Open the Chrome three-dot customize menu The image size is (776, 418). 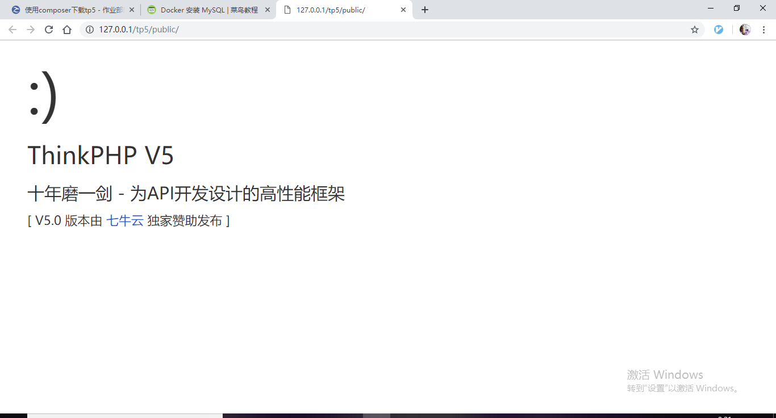click(764, 29)
